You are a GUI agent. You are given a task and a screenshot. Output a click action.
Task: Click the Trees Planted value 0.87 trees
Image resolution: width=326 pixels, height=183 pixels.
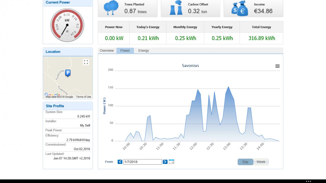tap(135, 11)
